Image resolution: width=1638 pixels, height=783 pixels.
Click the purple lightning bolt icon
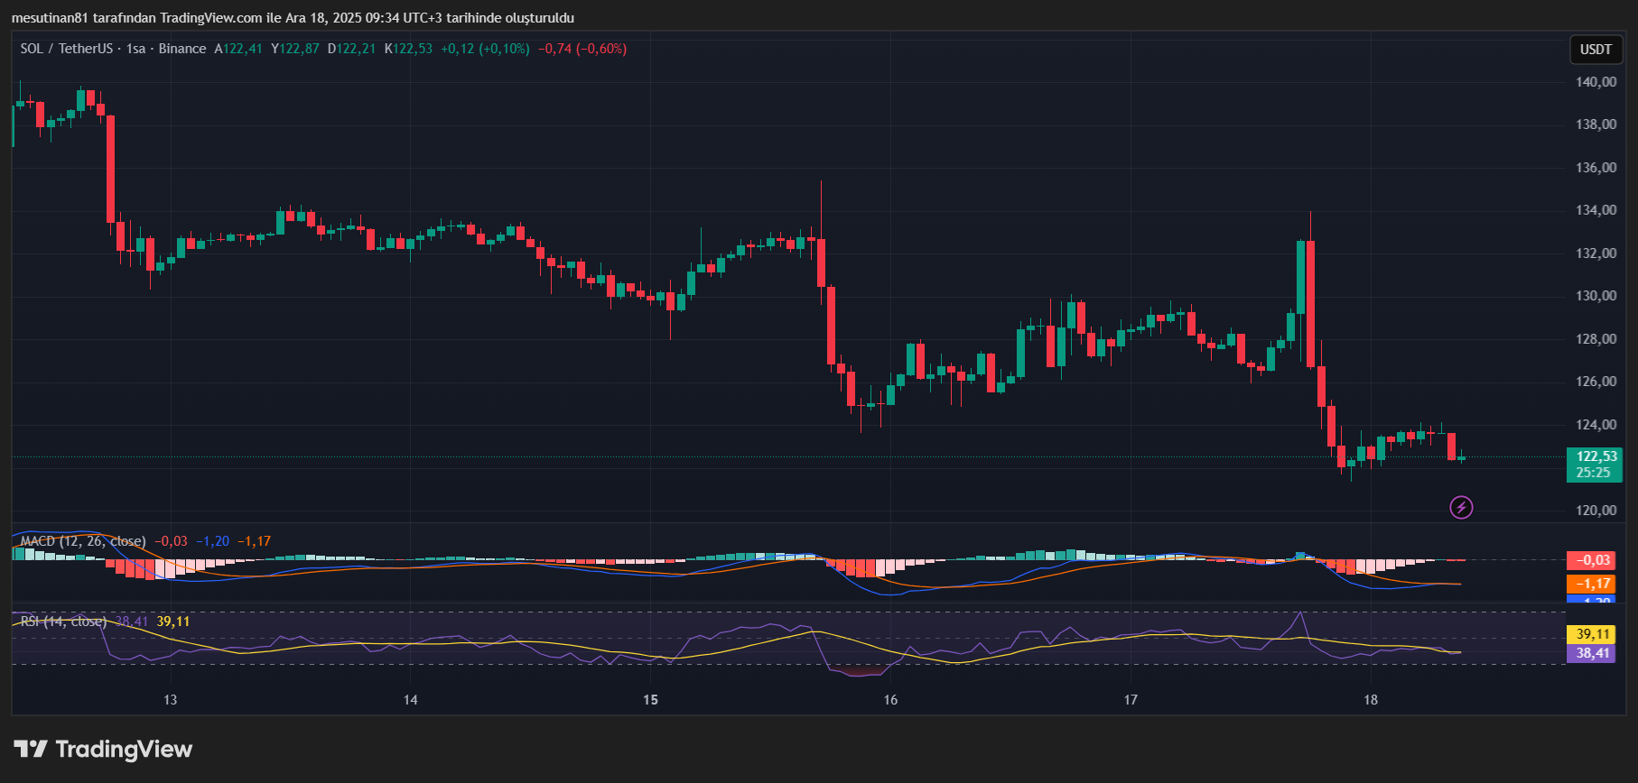tap(1460, 508)
